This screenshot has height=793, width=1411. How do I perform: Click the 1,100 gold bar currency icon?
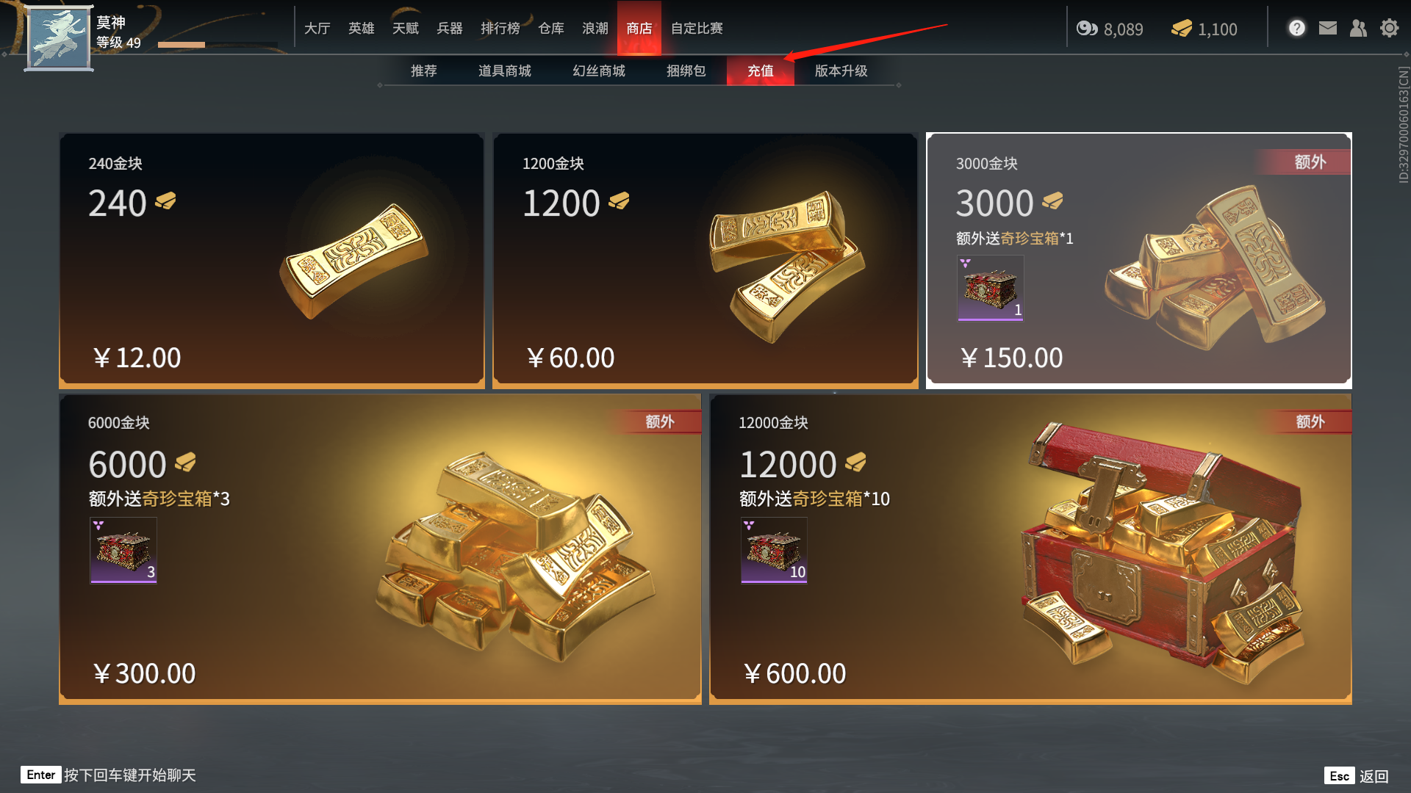pyautogui.click(x=1182, y=29)
